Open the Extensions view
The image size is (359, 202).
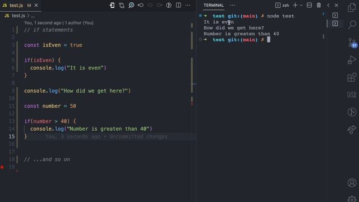coord(352,77)
